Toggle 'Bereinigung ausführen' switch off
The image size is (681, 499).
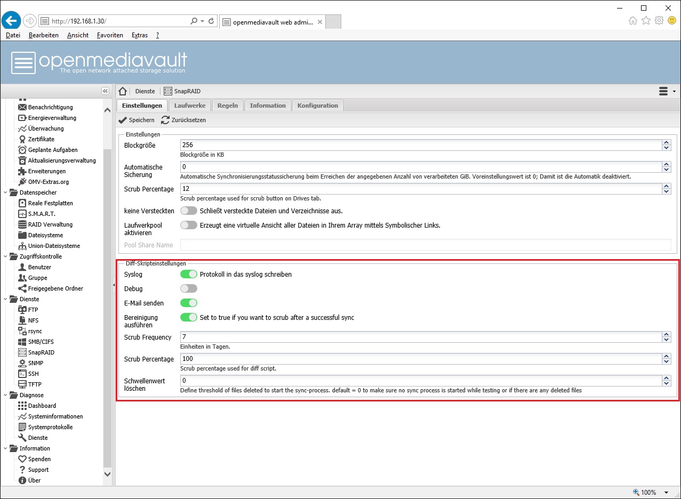[x=189, y=317]
